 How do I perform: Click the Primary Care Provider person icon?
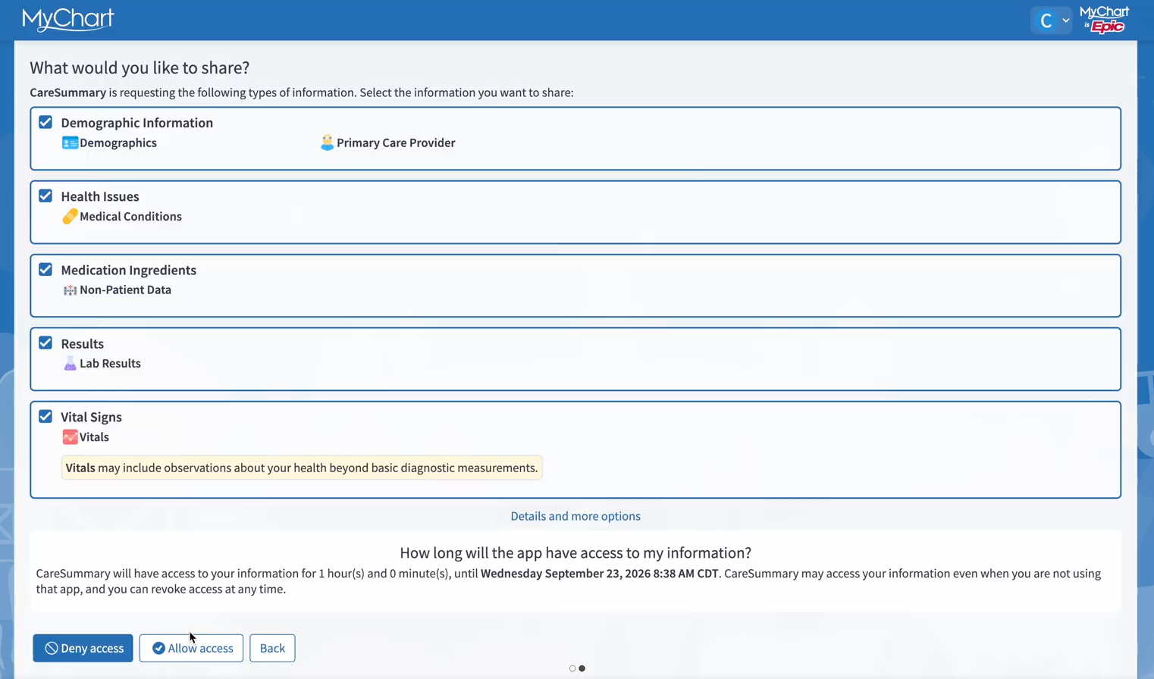tap(327, 143)
